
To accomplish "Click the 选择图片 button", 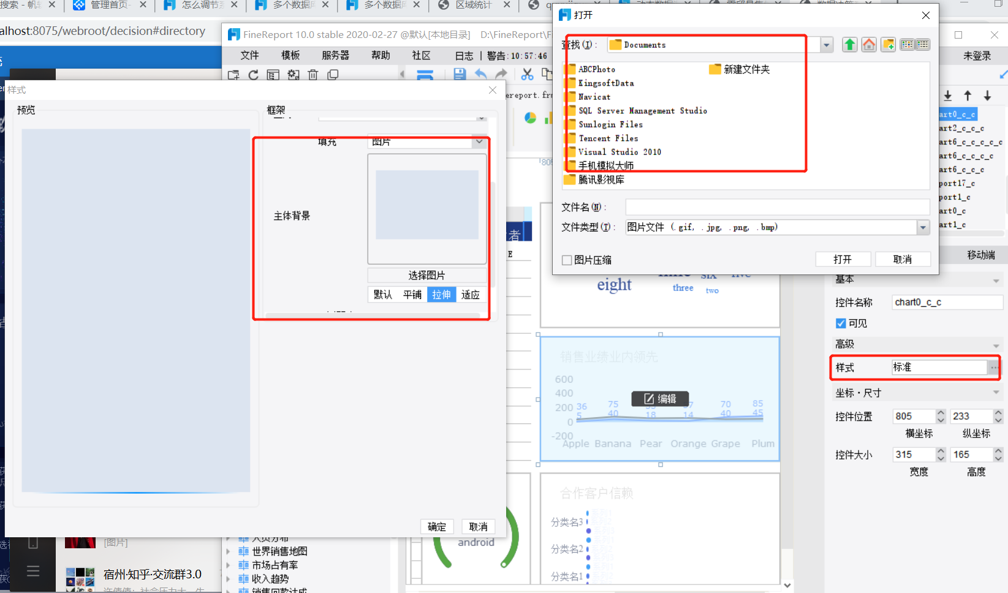I will click(426, 275).
